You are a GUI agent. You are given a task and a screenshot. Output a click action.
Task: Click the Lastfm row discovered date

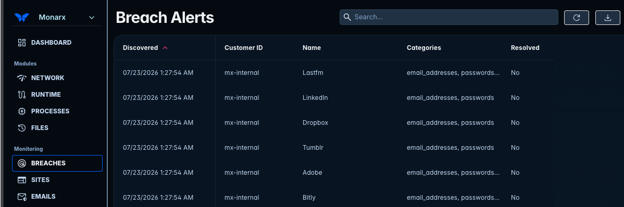pyautogui.click(x=158, y=73)
